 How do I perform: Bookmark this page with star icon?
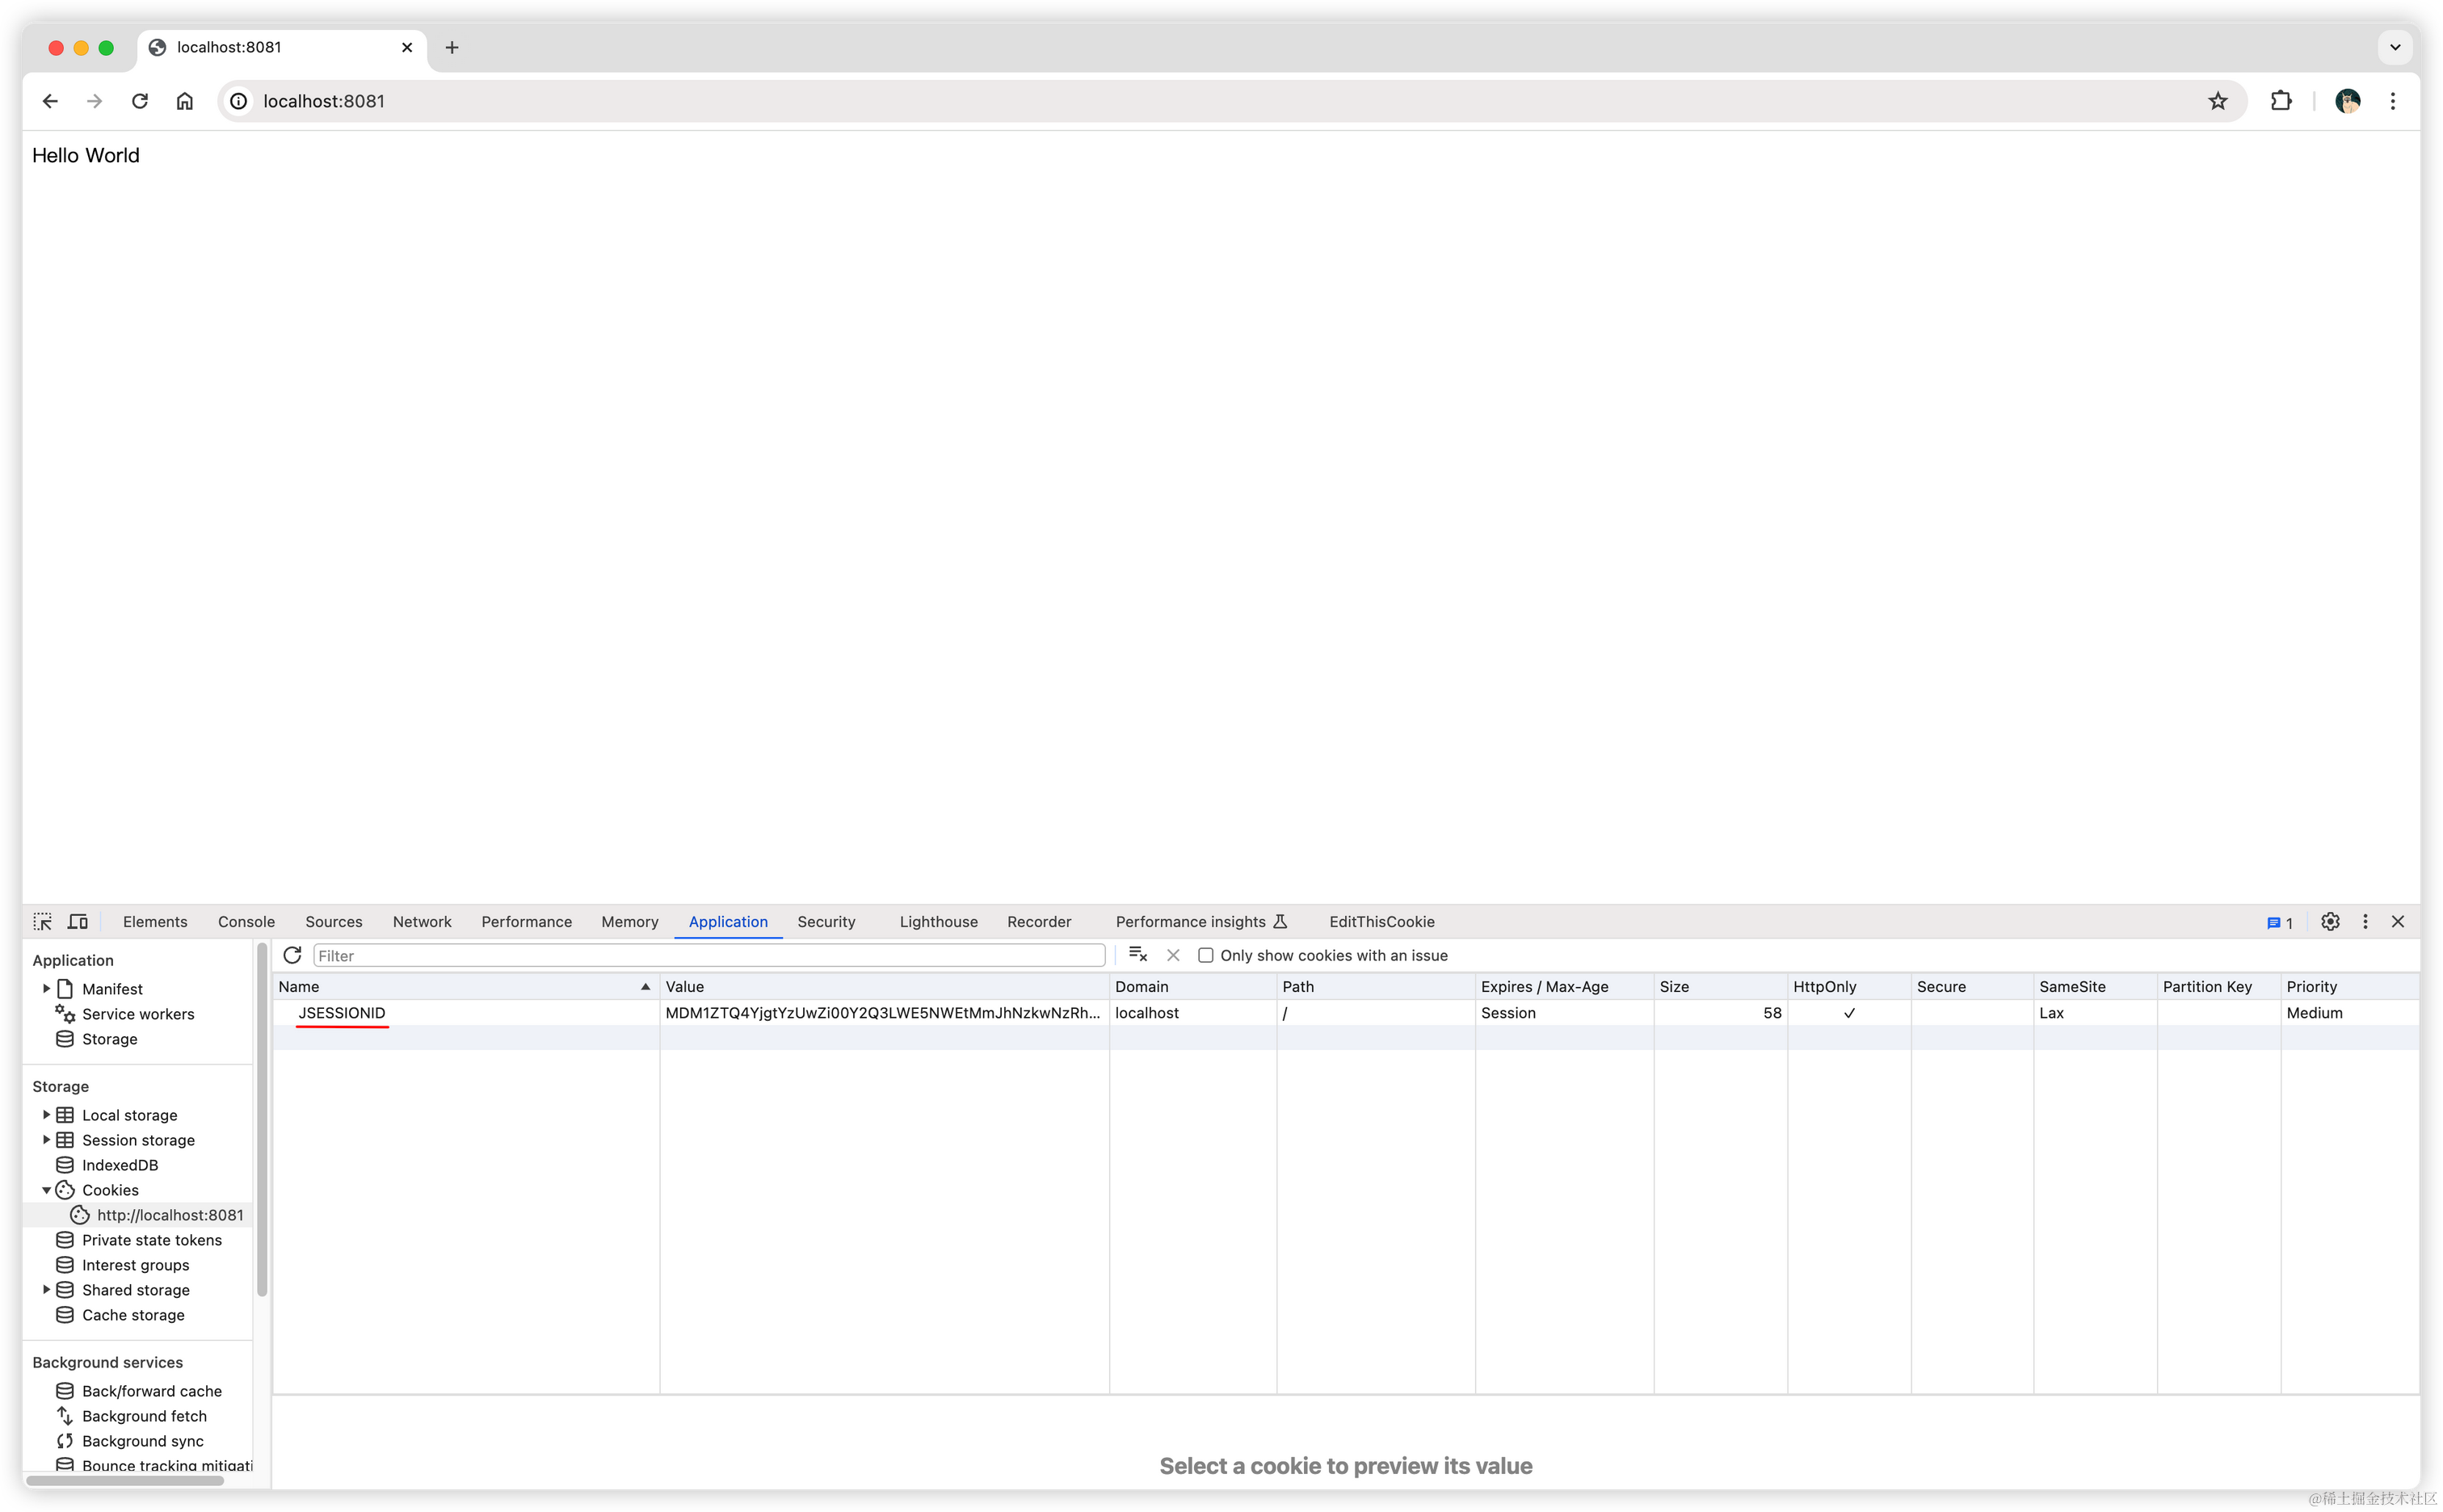click(x=2218, y=101)
